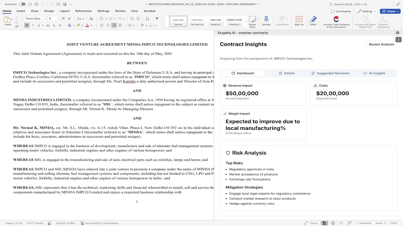Open the Review ribbon tab
Viewport: 403px width, 226px height.
click(x=120, y=11)
